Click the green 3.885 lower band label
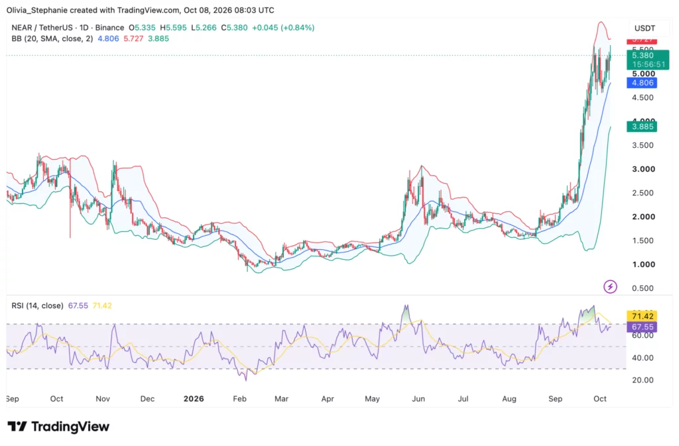This screenshot has width=679, height=446. (642, 127)
